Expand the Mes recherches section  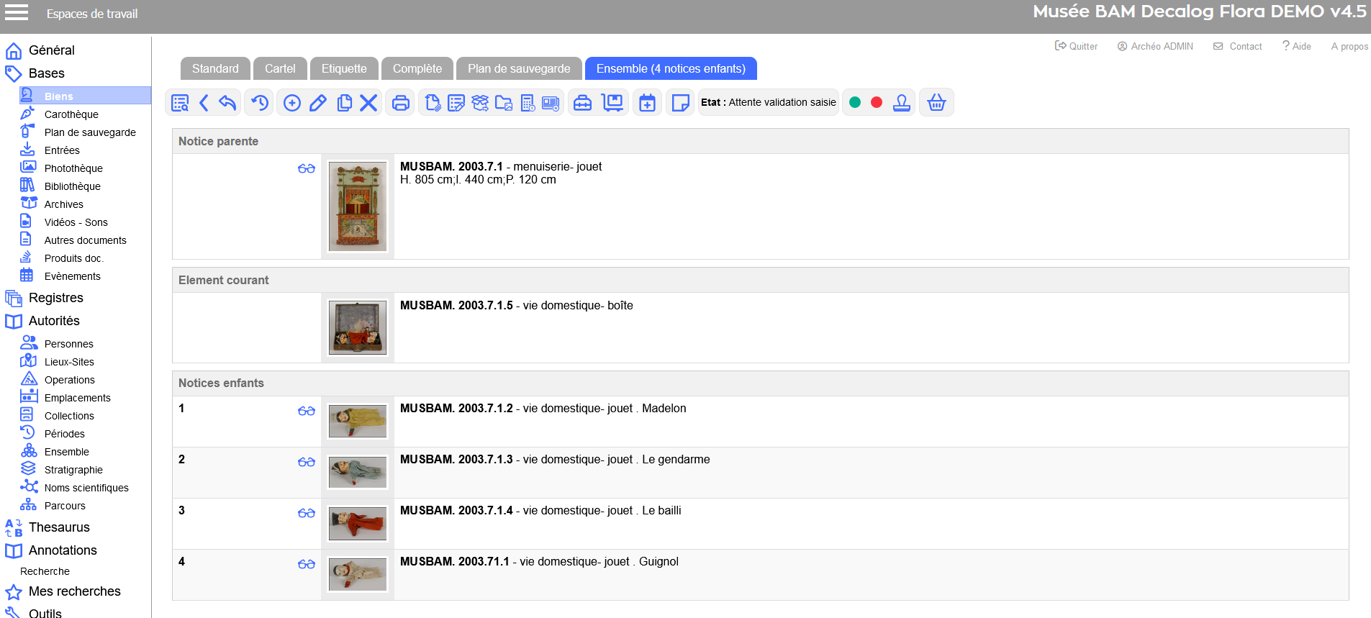coord(75,591)
